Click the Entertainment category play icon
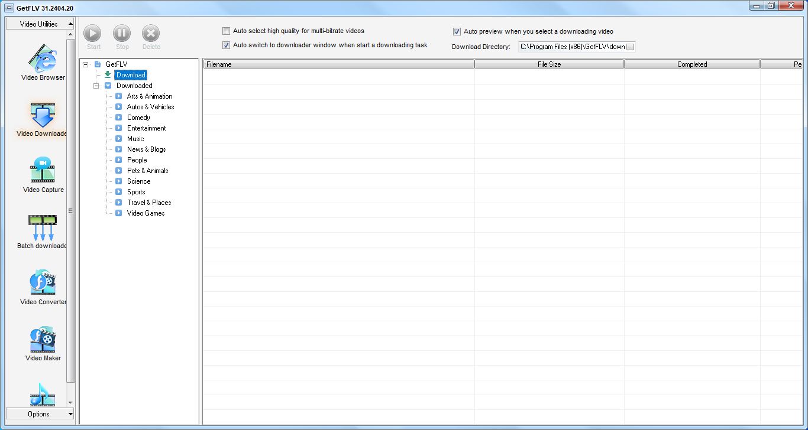Image resolution: width=808 pixels, height=430 pixels. pos(118,128)
